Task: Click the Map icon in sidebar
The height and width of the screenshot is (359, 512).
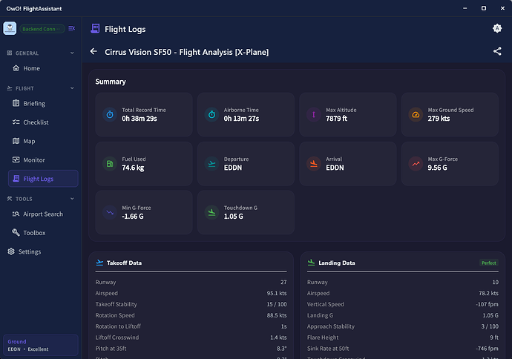Action: point(16,141)
